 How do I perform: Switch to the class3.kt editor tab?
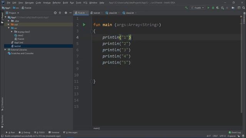coord(112,13)
